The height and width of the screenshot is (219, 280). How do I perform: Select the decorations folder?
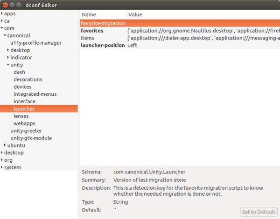[28, 80]
